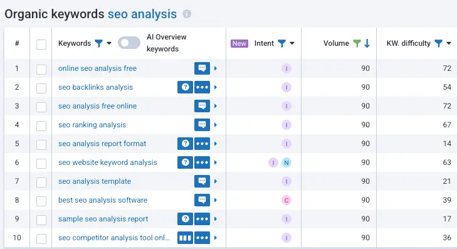Open keyword online seo analysis free
Viewport: 457px width, 249px height.
coord(97,68)
